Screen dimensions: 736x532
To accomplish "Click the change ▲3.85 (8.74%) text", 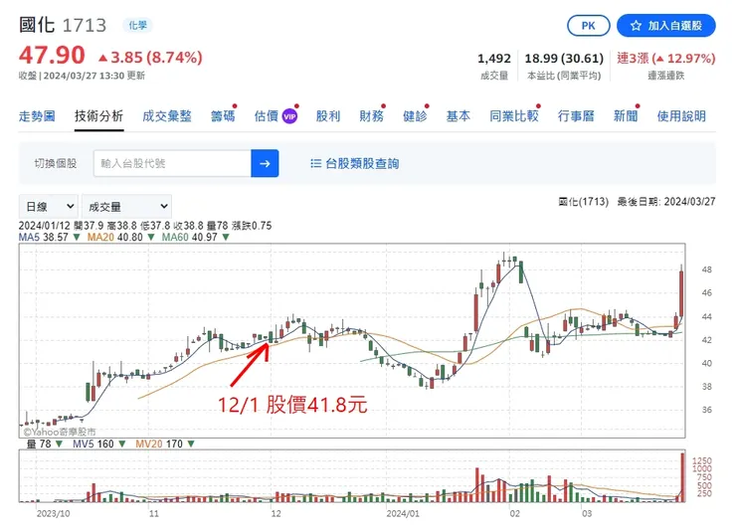I will coord(150,58).
